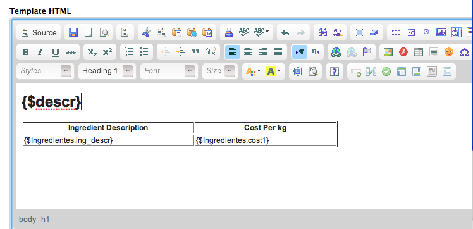Viewport: 473px width, 229px height.
Task: Insert a Table from the toolbar
Action: click(x=419, y=52)
